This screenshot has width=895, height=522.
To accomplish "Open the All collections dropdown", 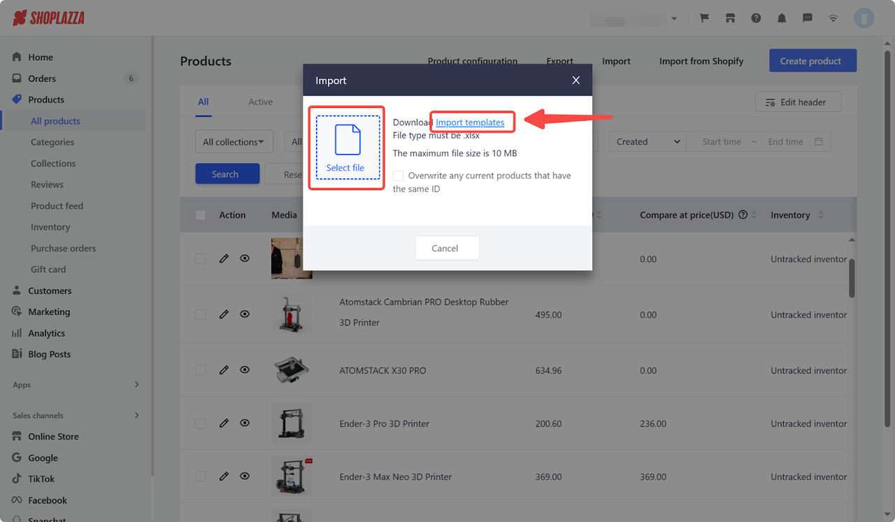I will point(234,141).
